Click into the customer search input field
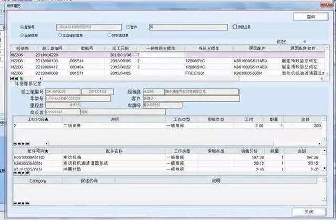This screenshot has width=336, height=220. tap(188, 27)
